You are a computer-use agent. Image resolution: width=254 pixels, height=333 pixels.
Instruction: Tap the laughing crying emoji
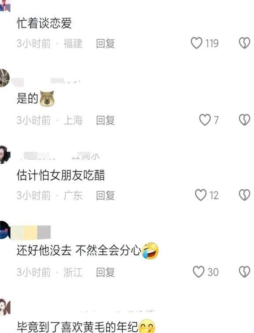click(x=150, y=251)
